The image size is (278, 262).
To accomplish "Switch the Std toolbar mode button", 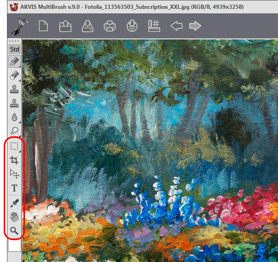I will point(14,49).
